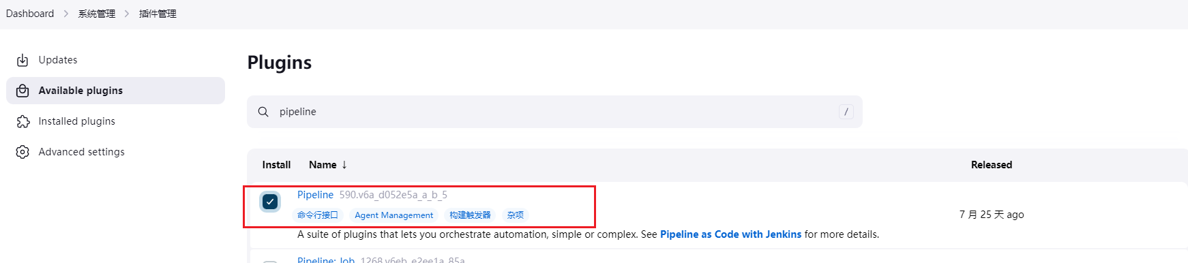Filter by 构建触发器 tag
The height and width of the screenshot is (263, 1188).
tap(470, 215)
